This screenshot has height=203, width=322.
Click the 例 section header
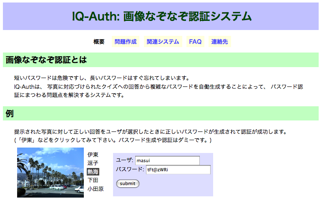click(x=10, y=114)
